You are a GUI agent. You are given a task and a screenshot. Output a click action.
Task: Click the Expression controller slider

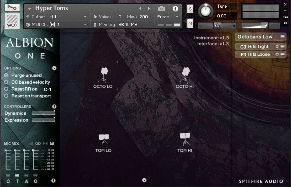pos(43,120)
